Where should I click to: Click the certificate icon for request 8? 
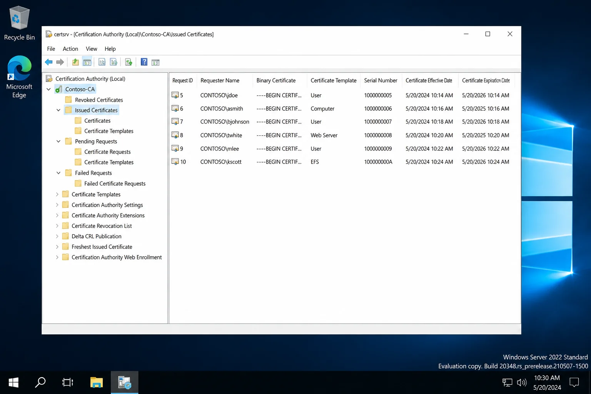175,135
